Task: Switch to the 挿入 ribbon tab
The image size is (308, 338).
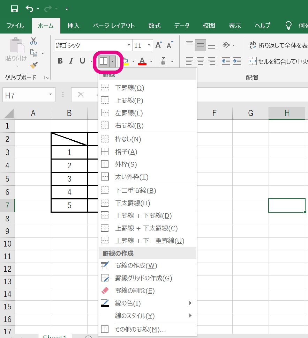Action: click(73, 25)
